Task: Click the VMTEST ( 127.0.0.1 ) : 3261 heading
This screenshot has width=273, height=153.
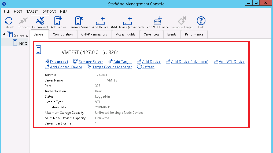Action: (90, 52)
